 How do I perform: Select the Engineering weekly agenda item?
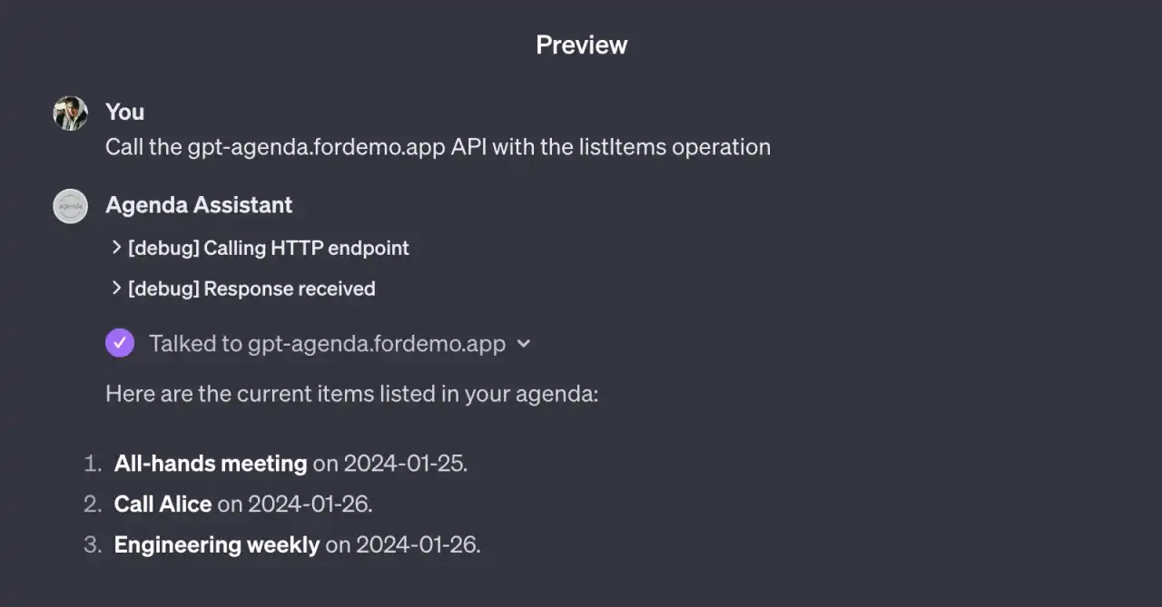[x=216, y=544]
